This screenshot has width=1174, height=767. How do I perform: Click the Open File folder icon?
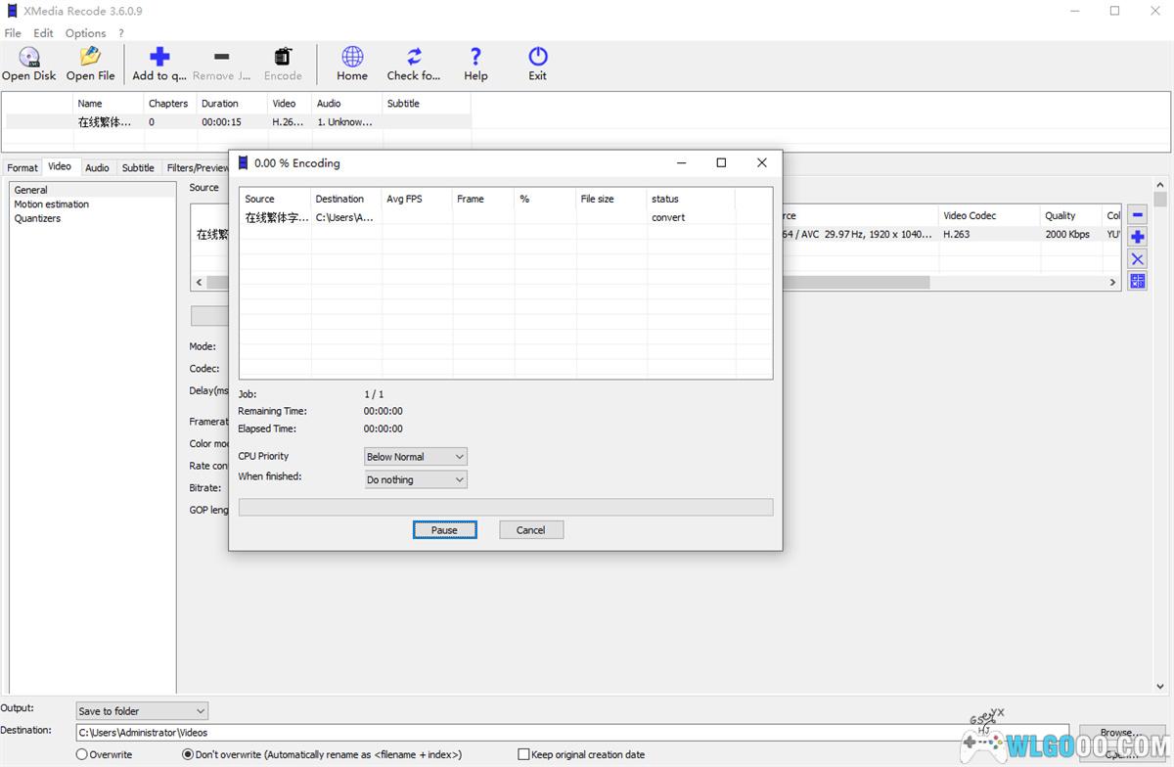click(90, 58)
